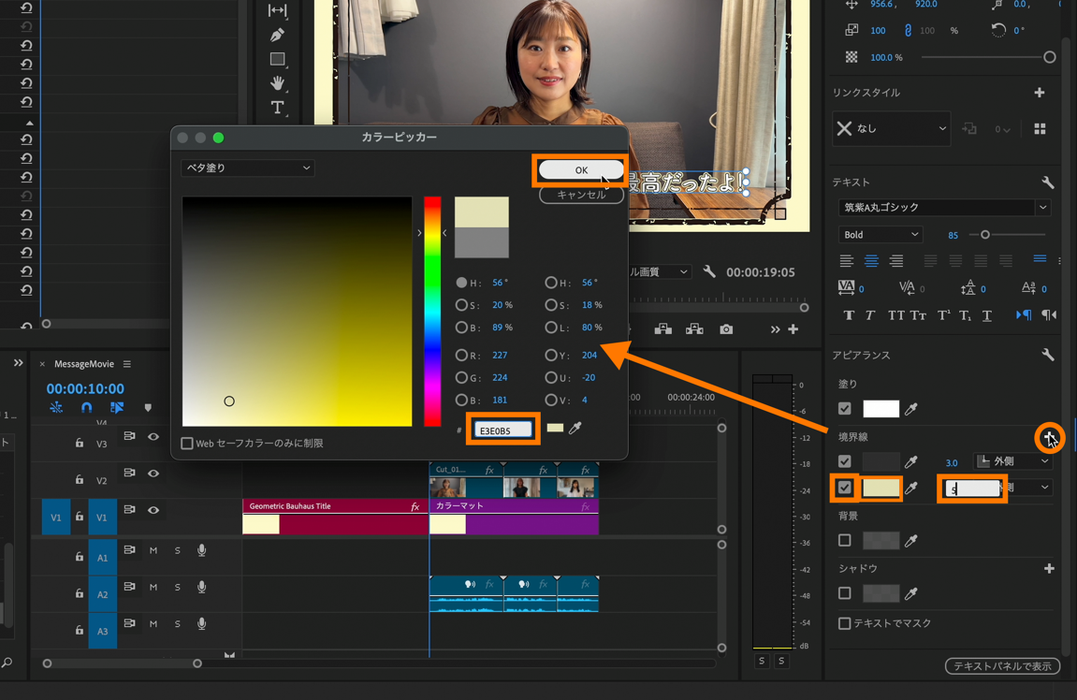Apply all caps style
The width and height of the screenshot is (1077, 700).
[x=895, y=315]
